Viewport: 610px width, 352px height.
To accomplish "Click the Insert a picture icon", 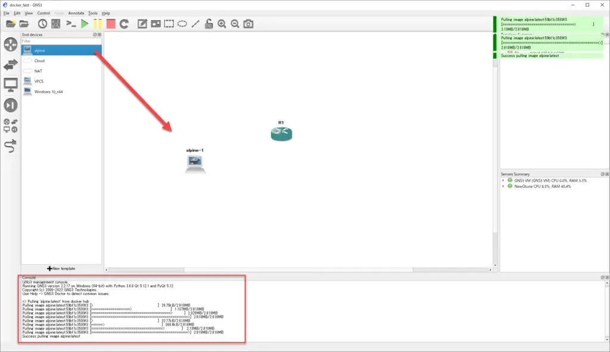I will tap(155, 24).
